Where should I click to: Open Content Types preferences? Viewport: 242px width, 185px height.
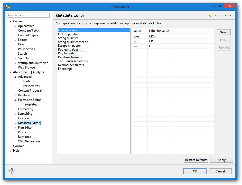point(28,35)
